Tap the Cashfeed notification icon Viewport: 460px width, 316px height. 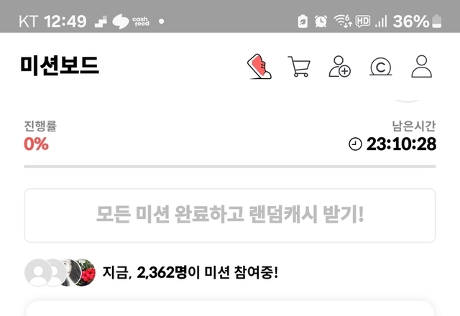tap(131, 22)
